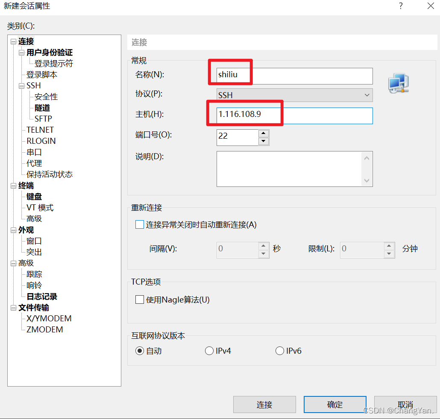
Task: Click the 端口号 port number field
Action: (238, 137)
